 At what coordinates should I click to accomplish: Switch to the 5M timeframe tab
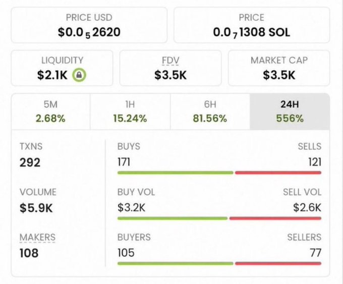(x=51, y=111)
